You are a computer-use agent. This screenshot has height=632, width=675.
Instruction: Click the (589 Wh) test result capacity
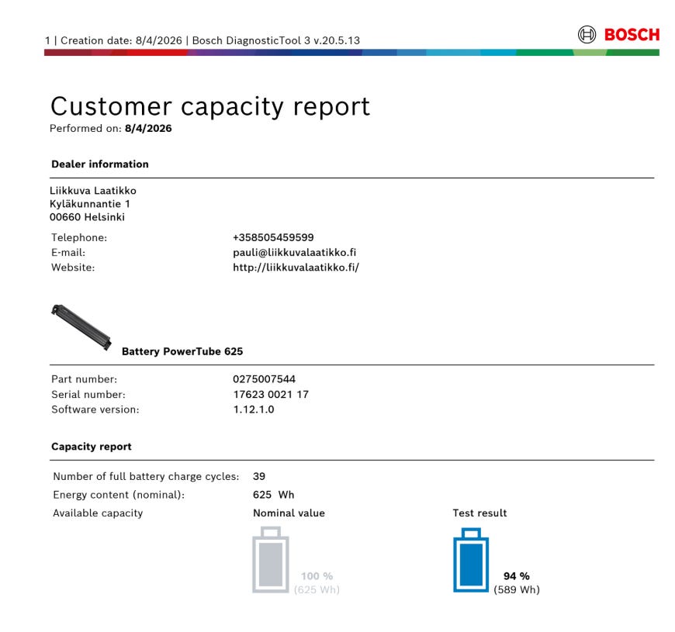point(517,589)
